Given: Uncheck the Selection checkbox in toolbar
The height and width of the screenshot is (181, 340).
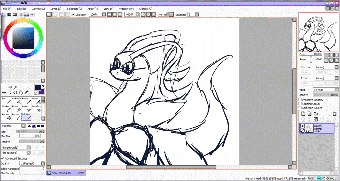Looking at the screenshot, I should [x=73, y=15].
